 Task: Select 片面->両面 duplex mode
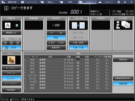tap(79, 43)
